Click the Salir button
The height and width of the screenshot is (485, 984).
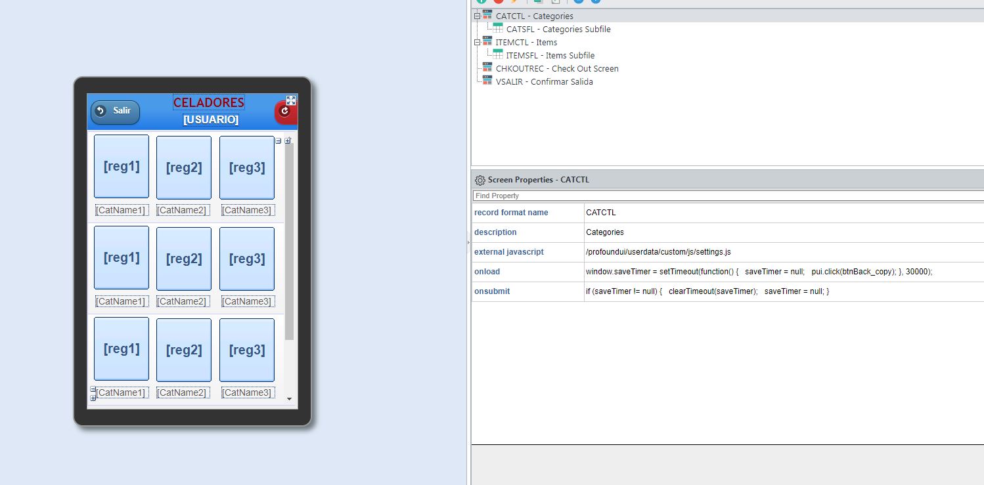coord(115,112)
